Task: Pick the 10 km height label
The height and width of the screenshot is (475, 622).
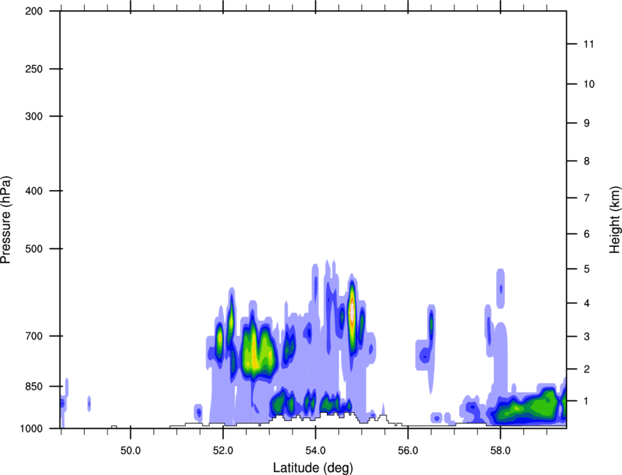Action: pyautogui.click(x=589, y=84)
